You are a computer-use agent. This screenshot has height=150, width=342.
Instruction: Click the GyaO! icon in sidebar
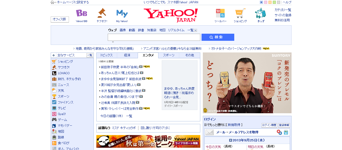54,114
